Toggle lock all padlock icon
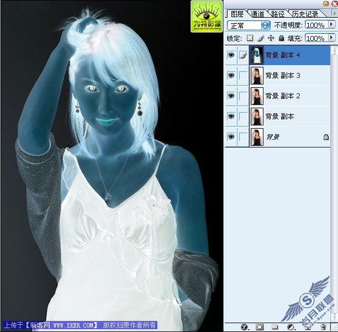Image resolution: width=338 pixels, height=332 pixels. pyautogui.click(x=281, y=38)
